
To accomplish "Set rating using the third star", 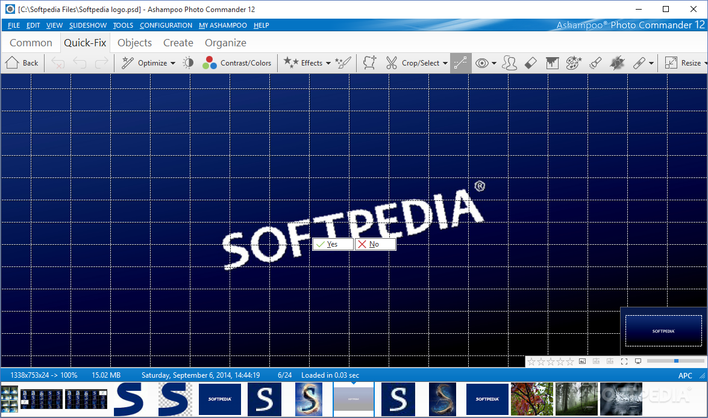I will pyautogui.click(x=551, y=361).
